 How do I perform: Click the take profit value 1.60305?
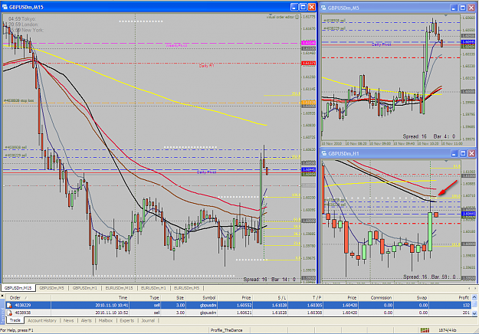[x=313, y=305]
